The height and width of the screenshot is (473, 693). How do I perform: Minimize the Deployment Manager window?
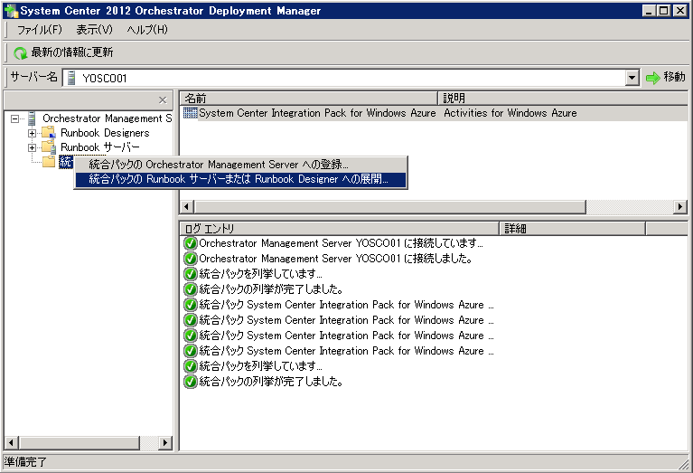[649, 11]
